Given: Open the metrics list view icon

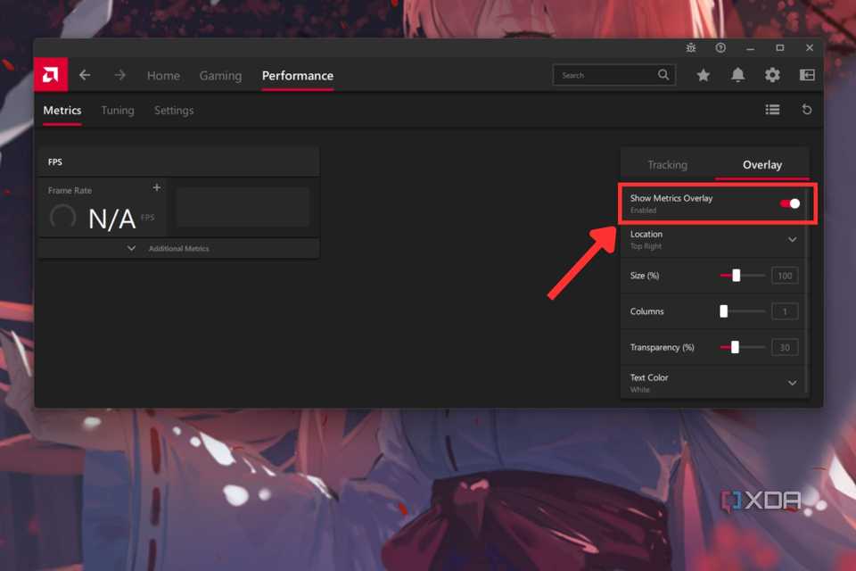Looking at the screenshot, I should pos(772,109).
